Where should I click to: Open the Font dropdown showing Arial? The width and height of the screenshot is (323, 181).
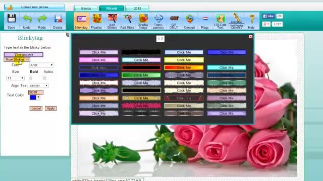click(41, 65)
